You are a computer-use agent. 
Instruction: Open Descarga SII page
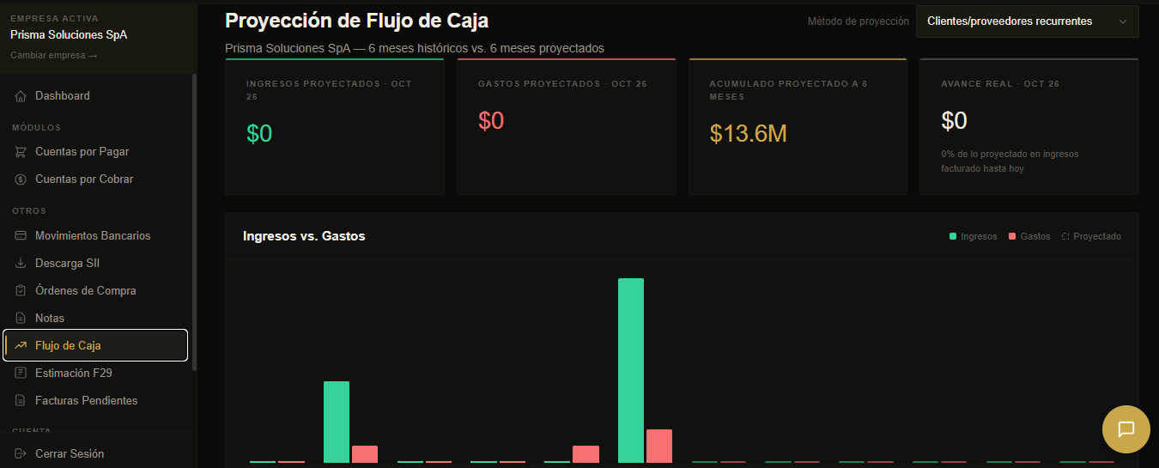[x=95, y=264]
